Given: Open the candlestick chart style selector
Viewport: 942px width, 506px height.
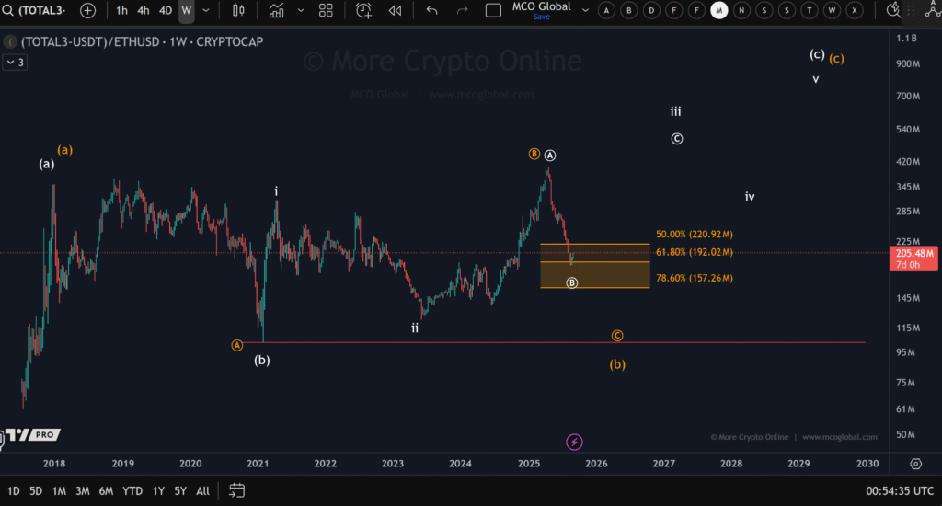Looking at the screenshot, I should [238, 11].
